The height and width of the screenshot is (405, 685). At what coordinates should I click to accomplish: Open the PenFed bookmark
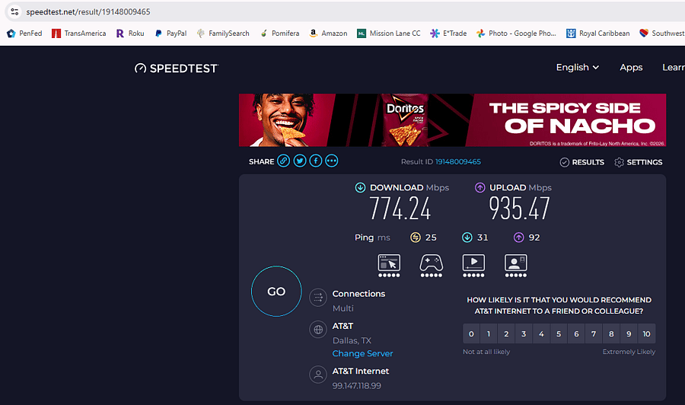(24, 33)
